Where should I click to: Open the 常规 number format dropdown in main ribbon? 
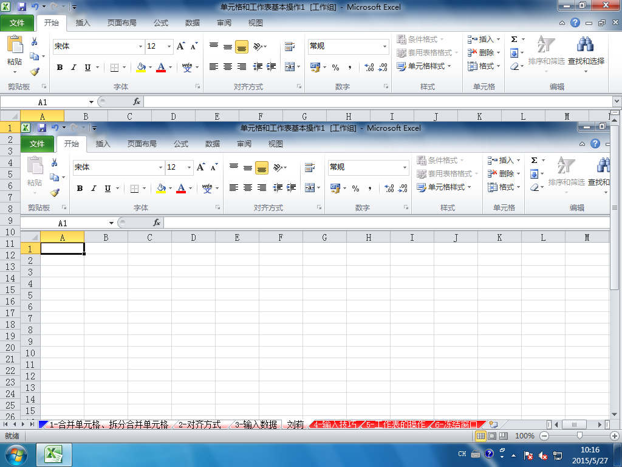[384, 46]
